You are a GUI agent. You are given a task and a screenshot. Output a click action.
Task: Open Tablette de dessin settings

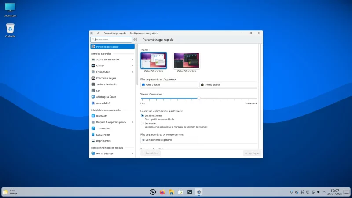(x=106, y=84)
